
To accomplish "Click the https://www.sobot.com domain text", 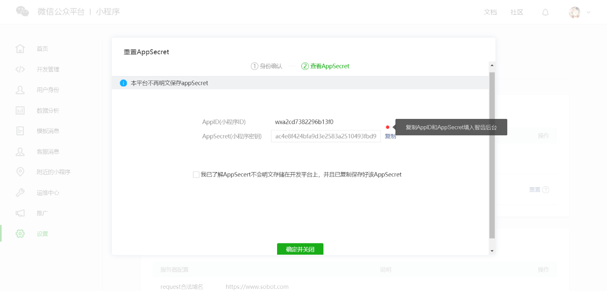I will coord(257,286).
